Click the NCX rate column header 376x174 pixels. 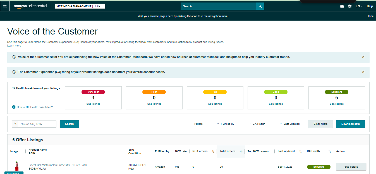pyautogui.click(x=181, y=151)
